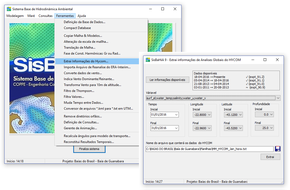
Task: Expand the Latitude Final dropdown
Action: tap(240, 128)
